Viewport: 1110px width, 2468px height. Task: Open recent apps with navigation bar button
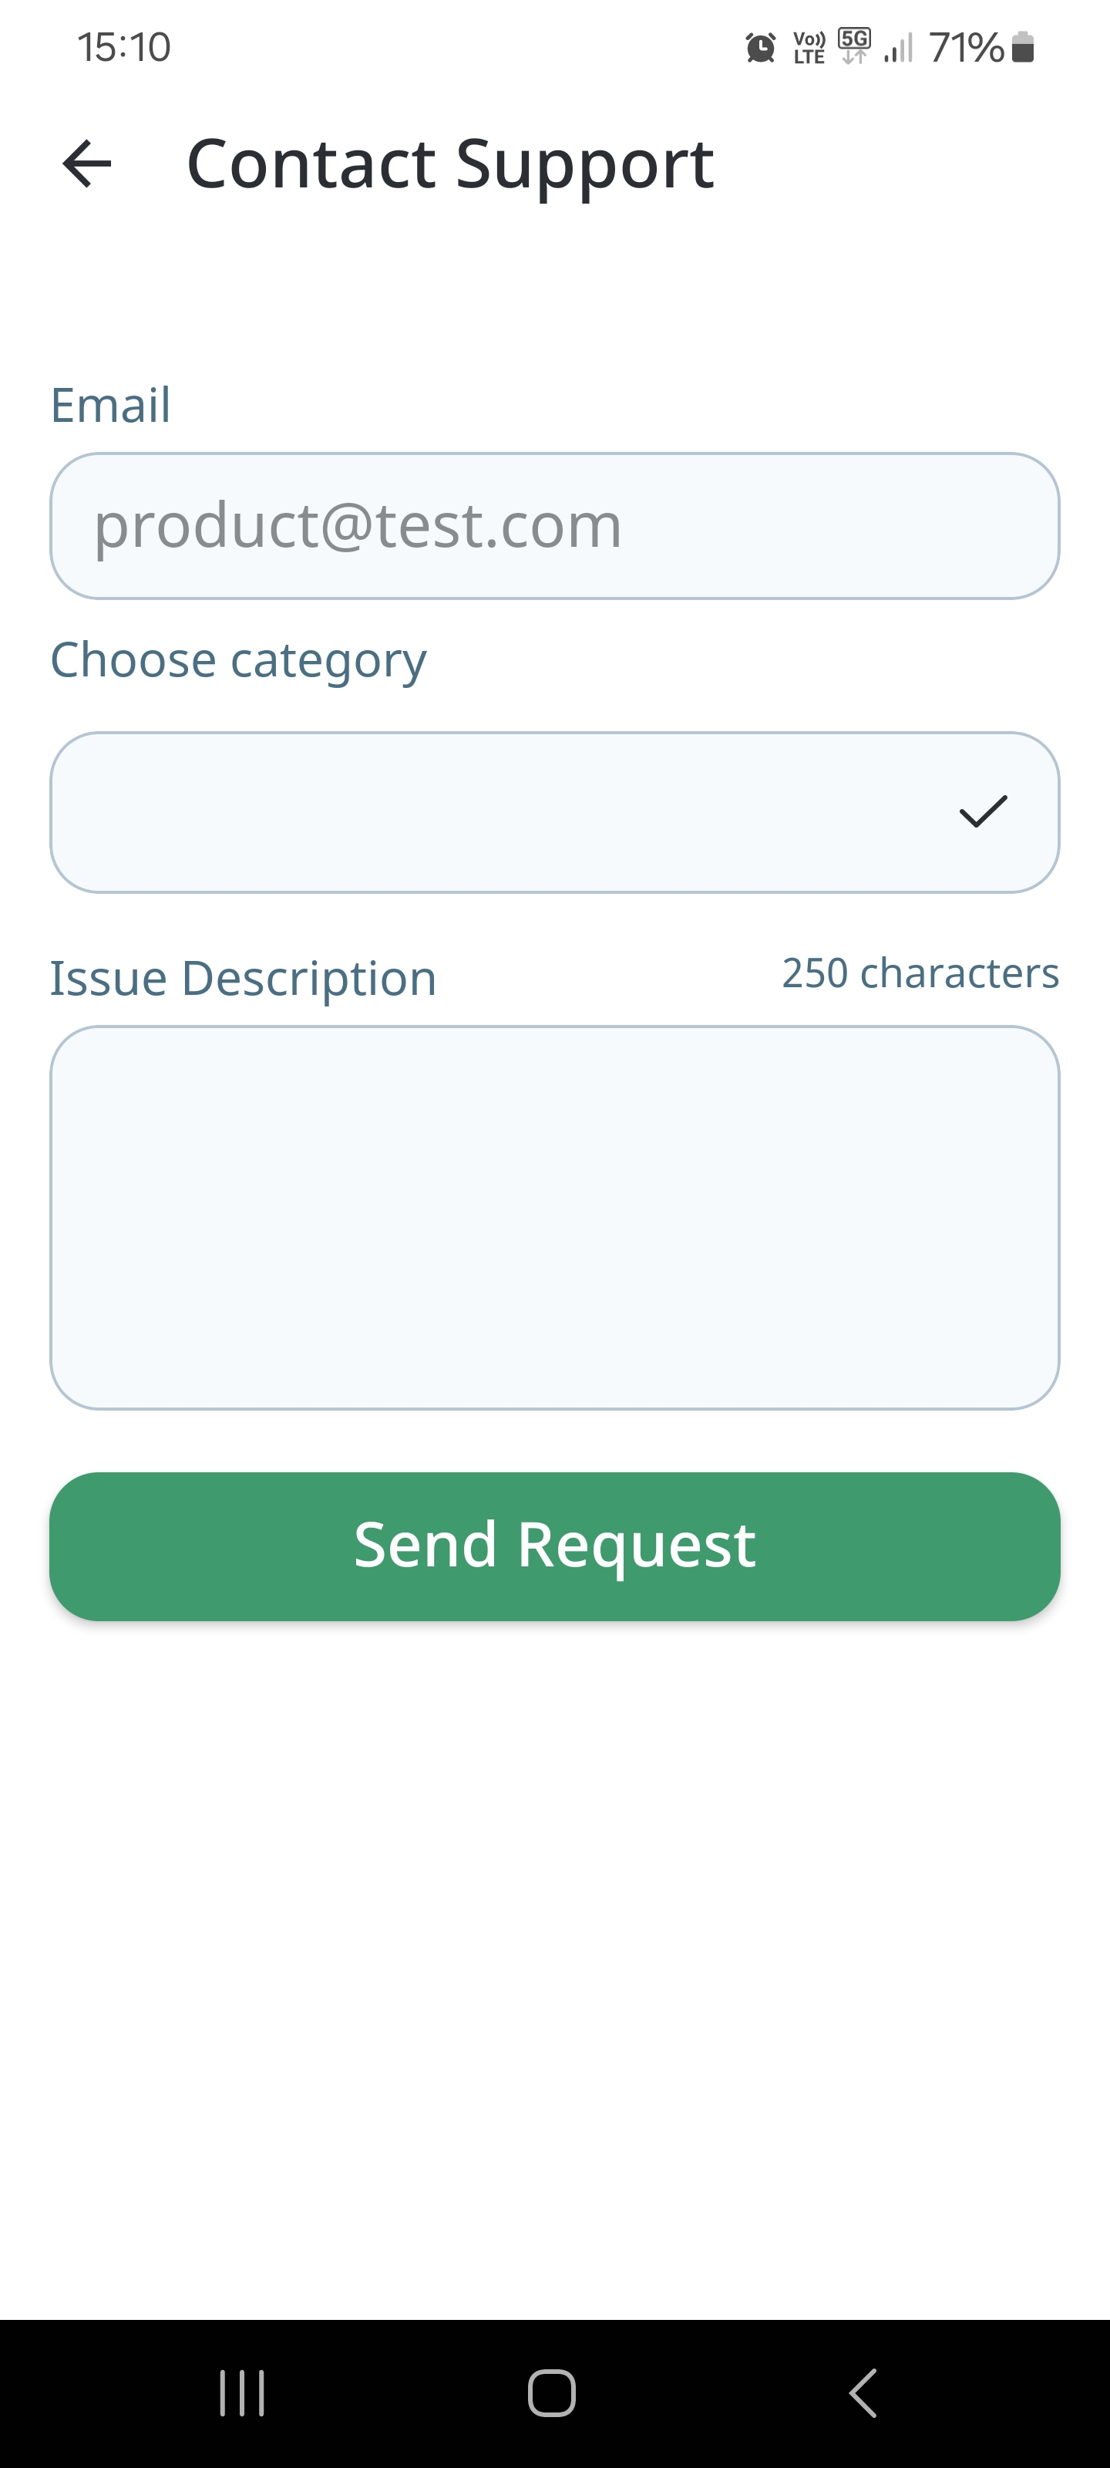coord(241,2392)
